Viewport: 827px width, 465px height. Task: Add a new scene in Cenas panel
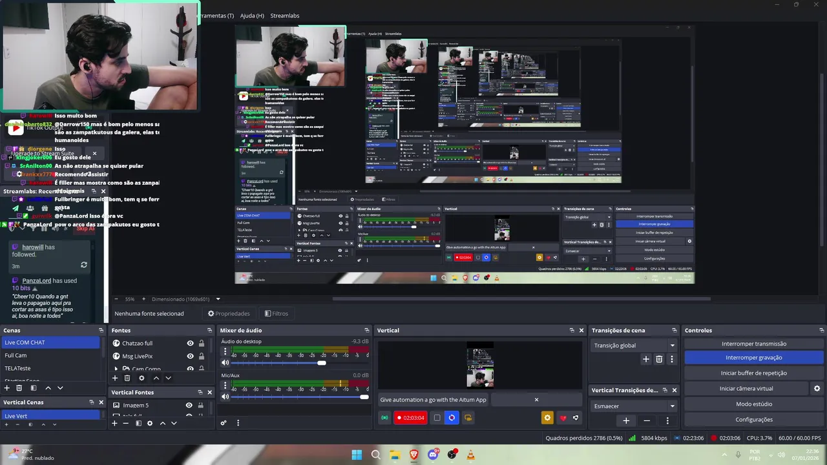click(x=7, y=388)
